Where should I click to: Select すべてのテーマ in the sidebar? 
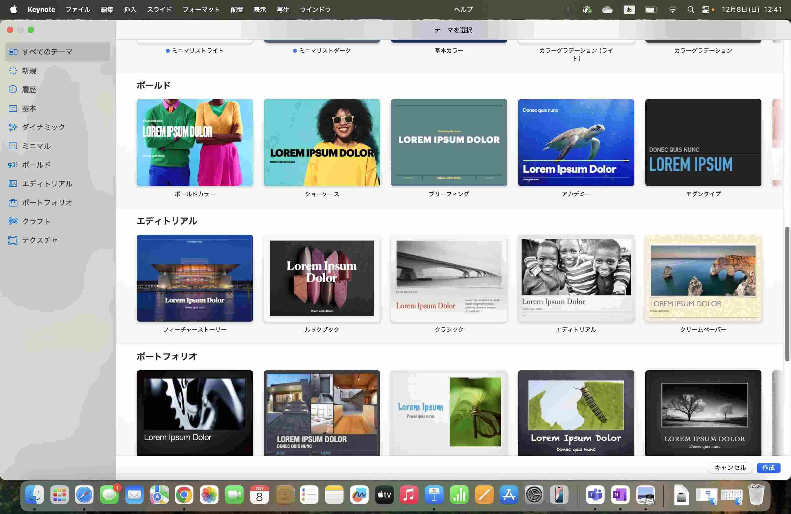(57, 52)
